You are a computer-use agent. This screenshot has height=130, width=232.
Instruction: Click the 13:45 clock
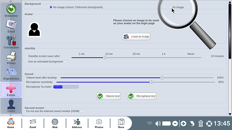222,124
